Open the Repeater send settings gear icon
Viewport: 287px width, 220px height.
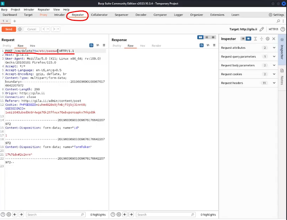click(x=20, y=29)
